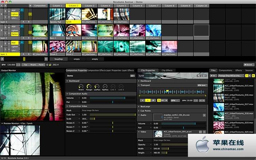The image size is (256, 160).
Task: Open the Composition Effects tab
Action: point(96,70)
